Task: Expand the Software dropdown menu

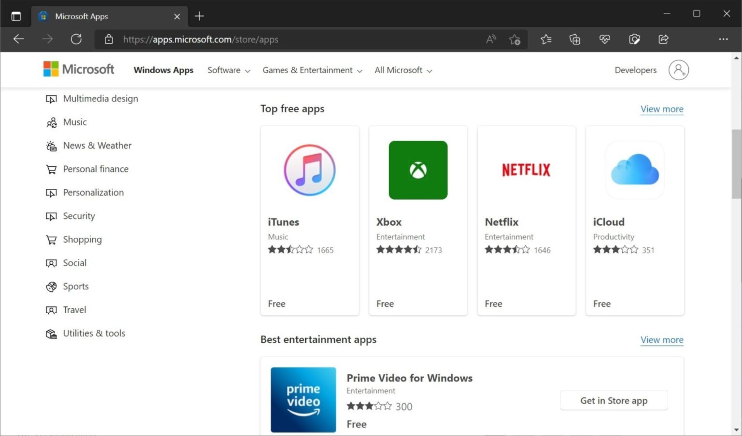Action: (228, 70)
